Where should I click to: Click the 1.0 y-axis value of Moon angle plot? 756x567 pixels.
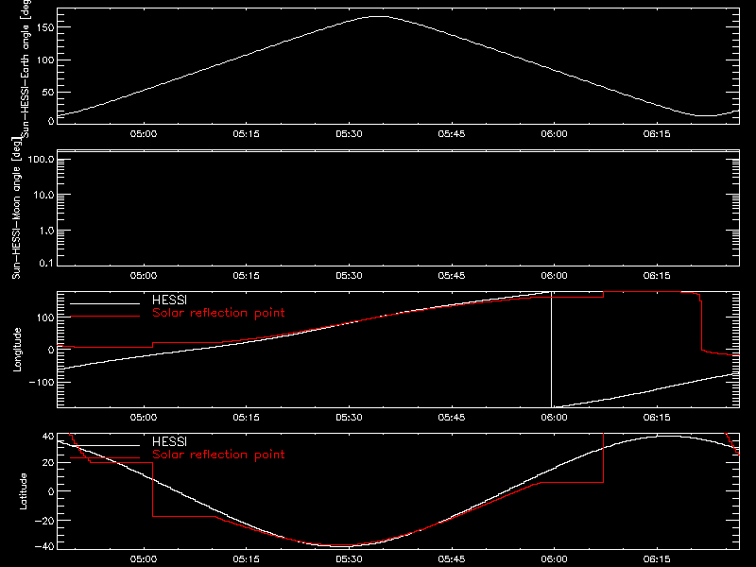(46, 231)
